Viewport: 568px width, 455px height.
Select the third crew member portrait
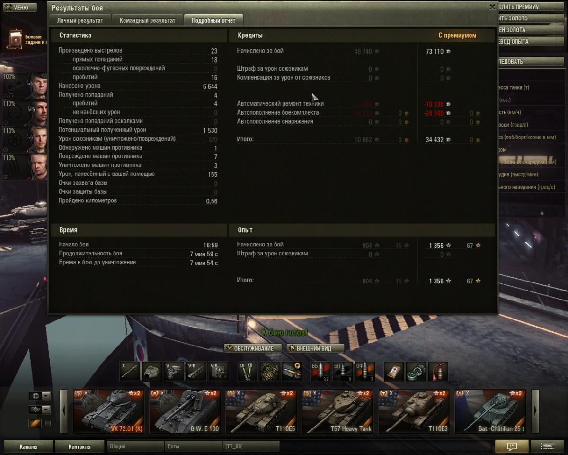(x=25, y=139)
